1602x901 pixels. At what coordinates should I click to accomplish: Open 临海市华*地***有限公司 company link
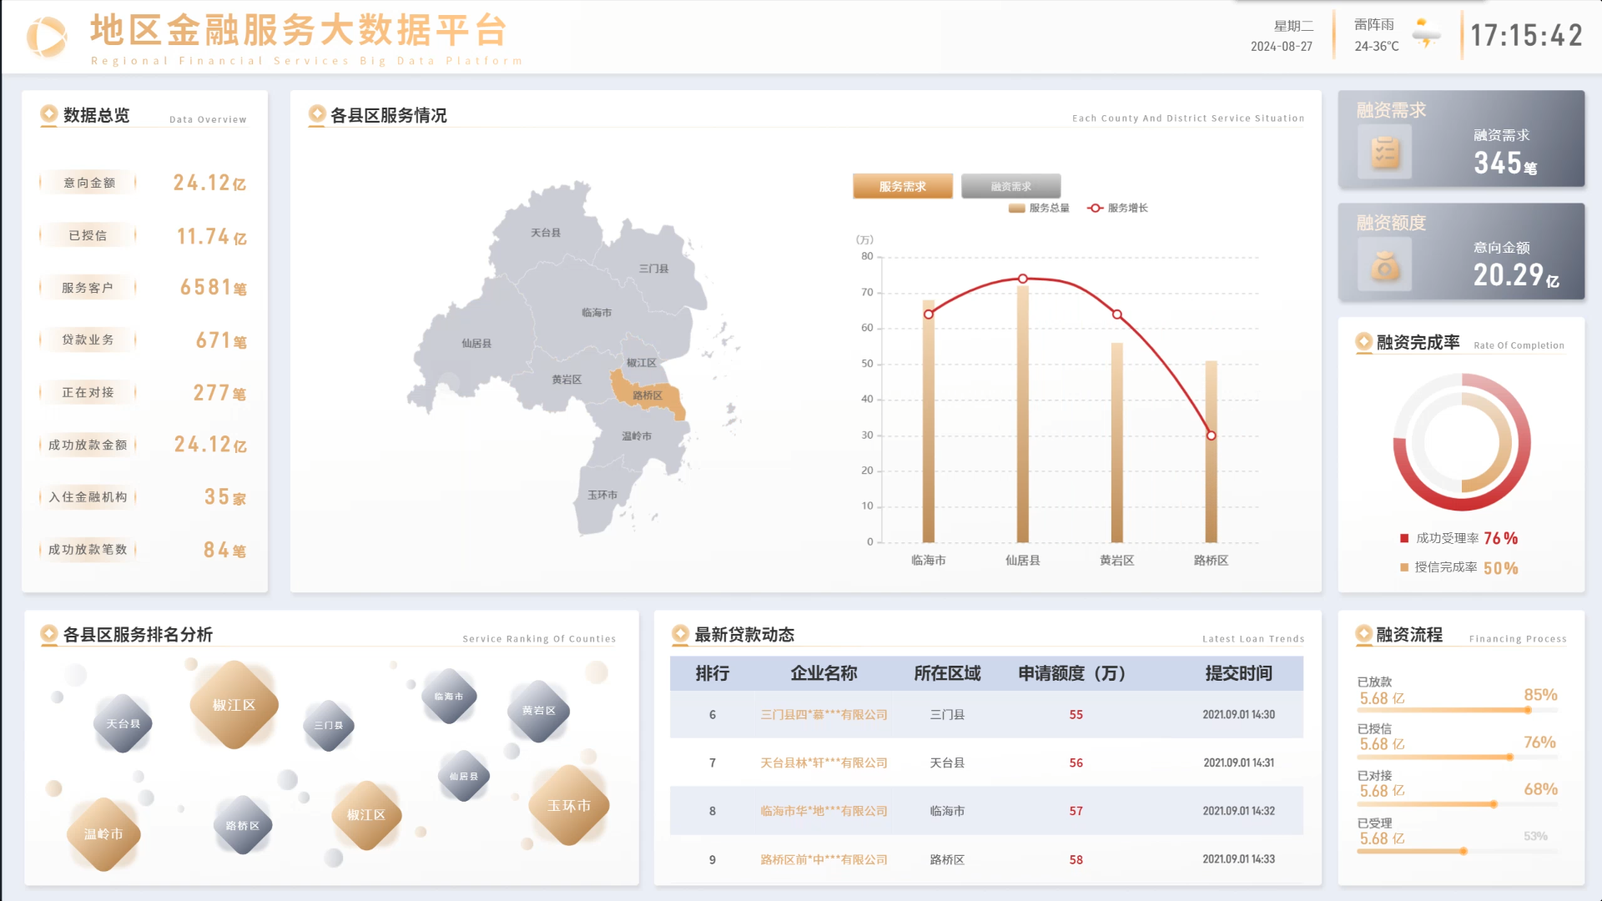pos(824,811)
